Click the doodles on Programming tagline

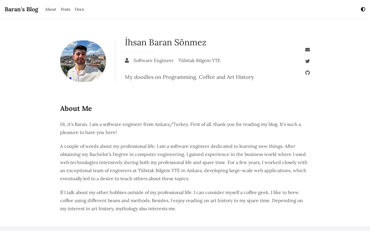(189, 77)
